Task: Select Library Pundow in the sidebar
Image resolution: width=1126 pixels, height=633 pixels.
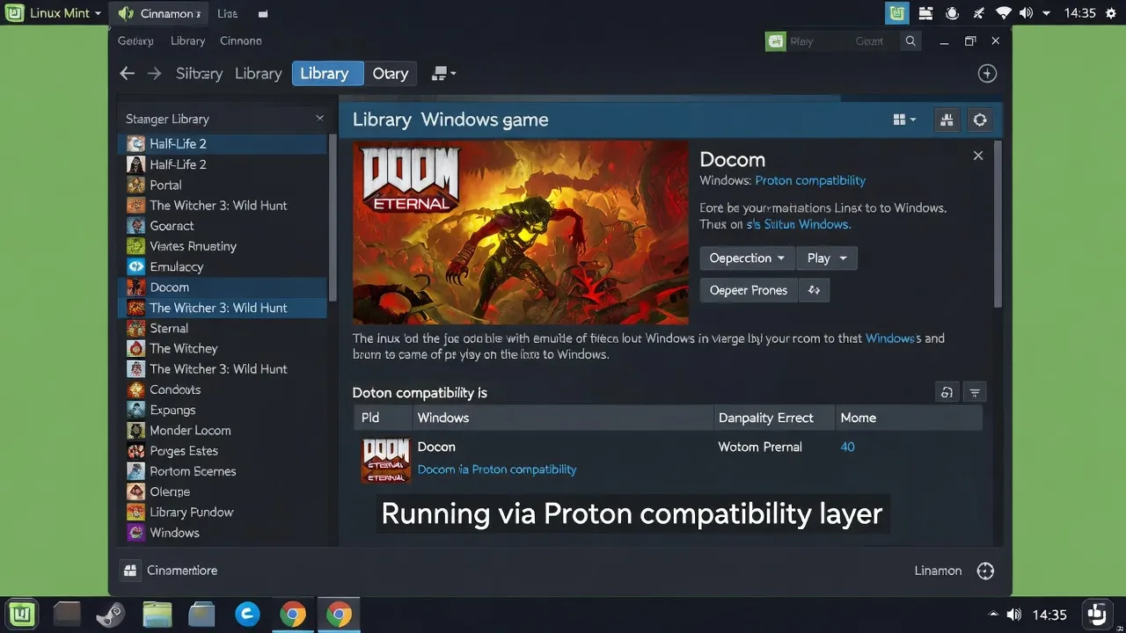Action: click(x=223, y=512)
